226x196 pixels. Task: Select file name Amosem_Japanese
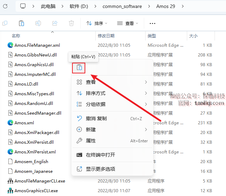(x=34, y=171)
